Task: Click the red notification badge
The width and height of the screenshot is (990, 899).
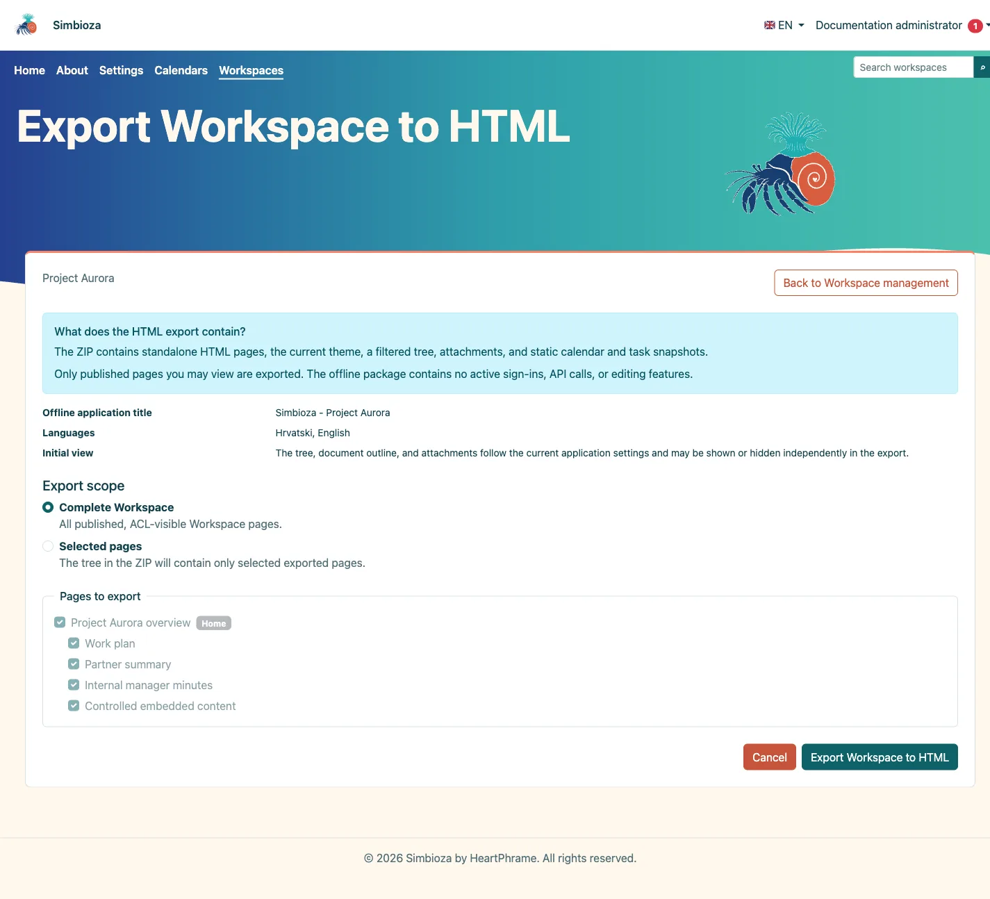Action: [x=975, y=26]
